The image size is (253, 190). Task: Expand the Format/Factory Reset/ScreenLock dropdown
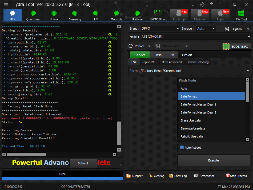point(189,71)
